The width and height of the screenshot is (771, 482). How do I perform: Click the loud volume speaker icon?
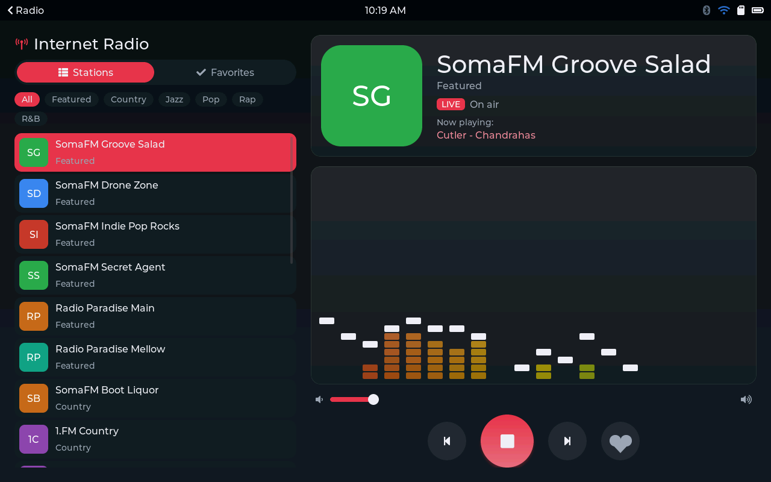[746, 399]
